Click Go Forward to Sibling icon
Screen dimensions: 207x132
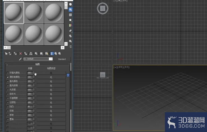tap(59, 54)
